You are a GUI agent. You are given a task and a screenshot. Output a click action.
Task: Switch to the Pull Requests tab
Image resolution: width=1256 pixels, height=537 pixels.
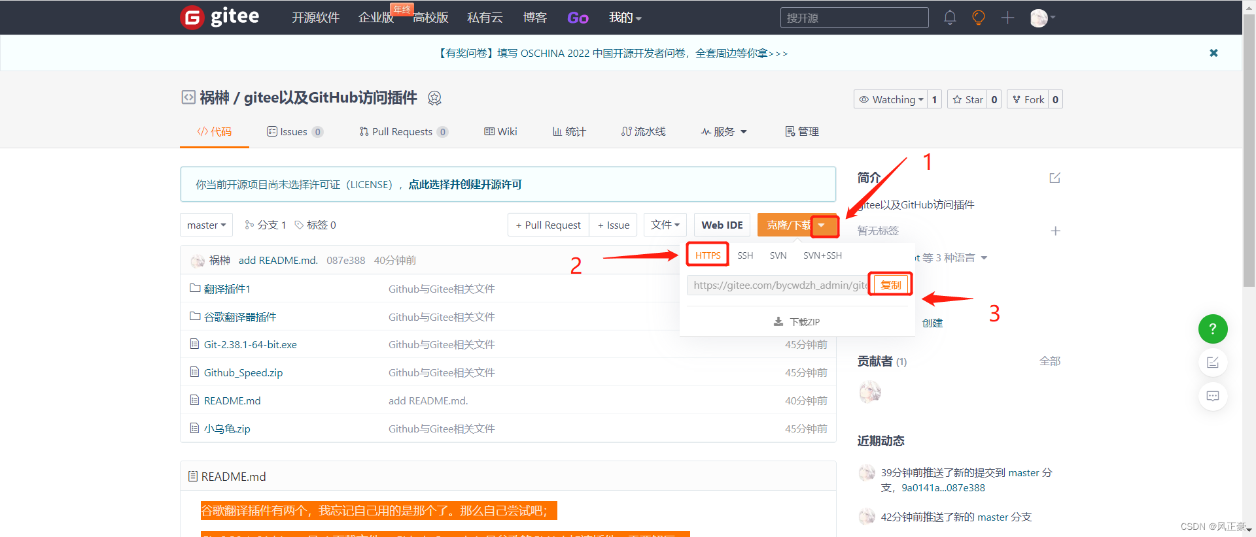tap(404, 131)
